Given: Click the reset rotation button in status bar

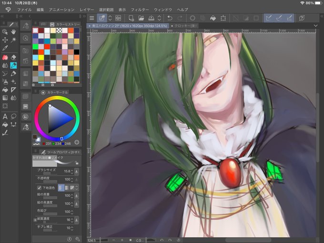Looking at the screenshot, I should pos(178,240).
